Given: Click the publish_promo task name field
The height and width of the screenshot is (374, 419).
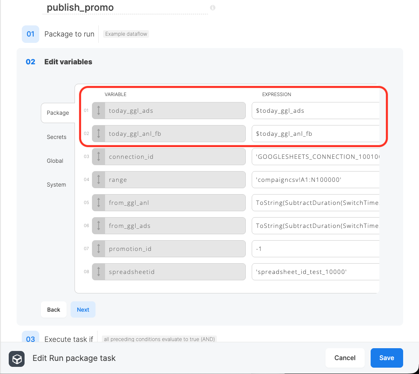Looking at the screenshot, I should 125,8.
